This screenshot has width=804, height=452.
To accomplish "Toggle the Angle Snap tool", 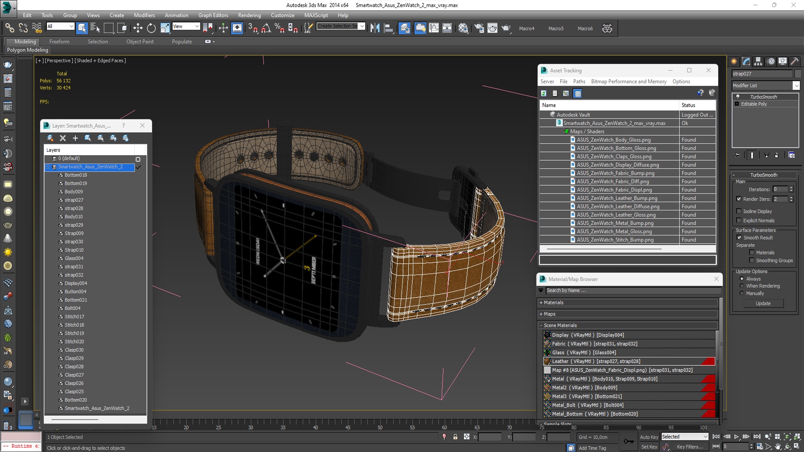I will pos(266,28).
